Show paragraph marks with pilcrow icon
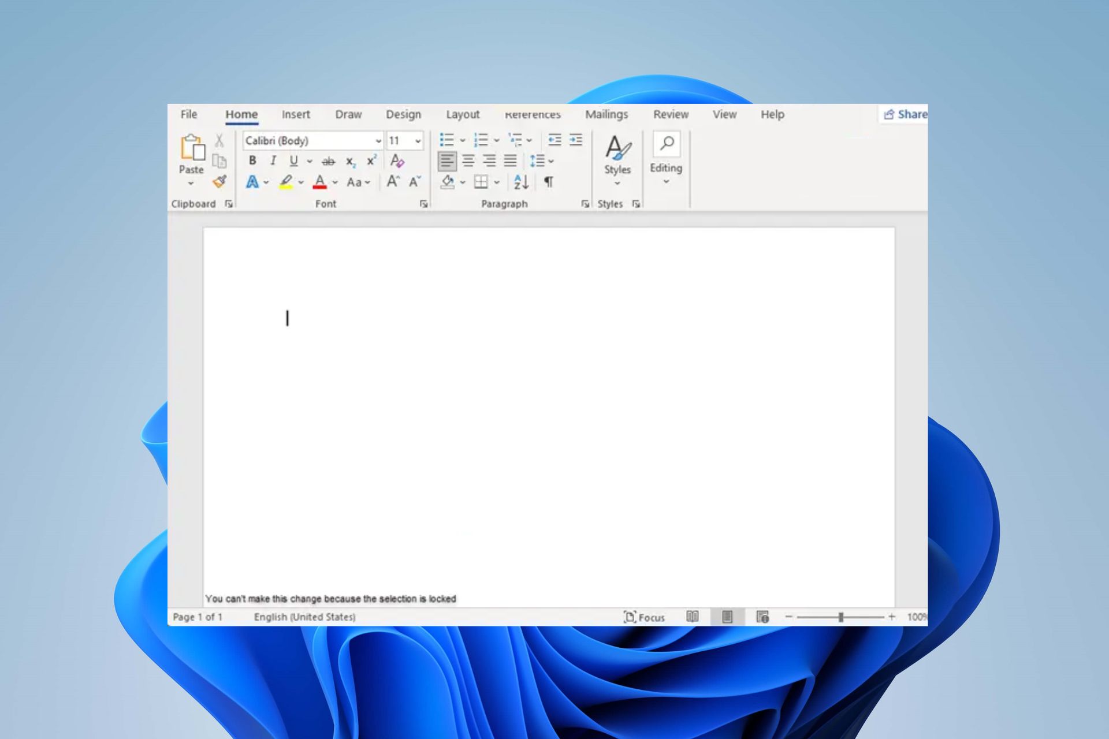This screenshot has width=1109, height=739. tap(549, 182)
